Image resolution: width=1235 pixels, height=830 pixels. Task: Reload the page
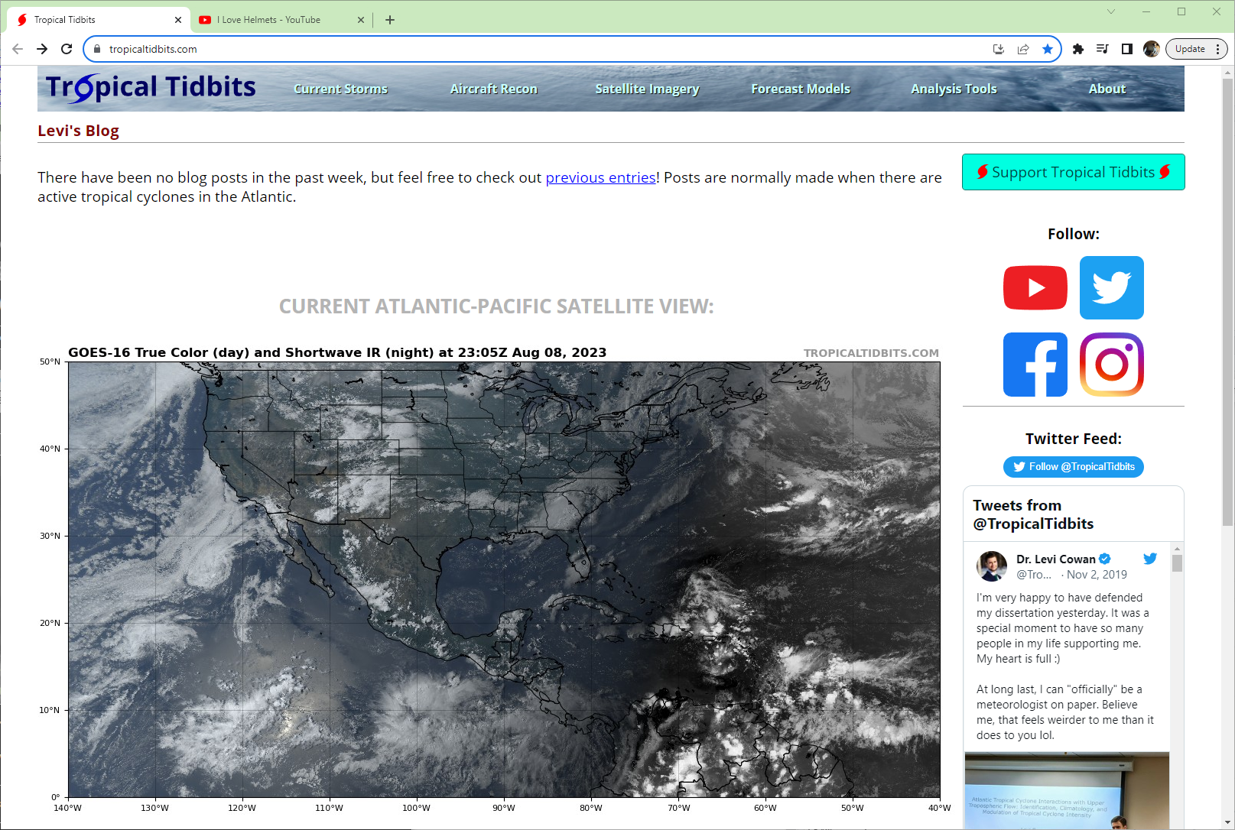[67, 49]
